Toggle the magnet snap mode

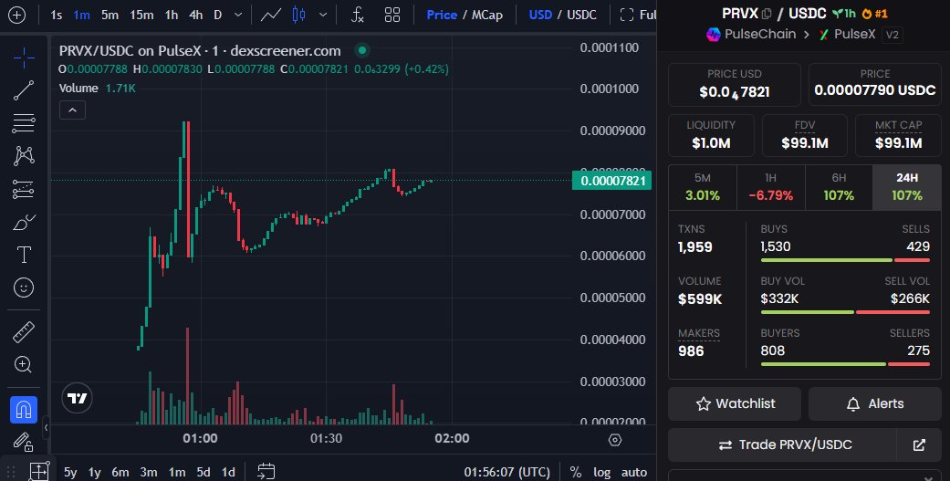click(24, 410)
